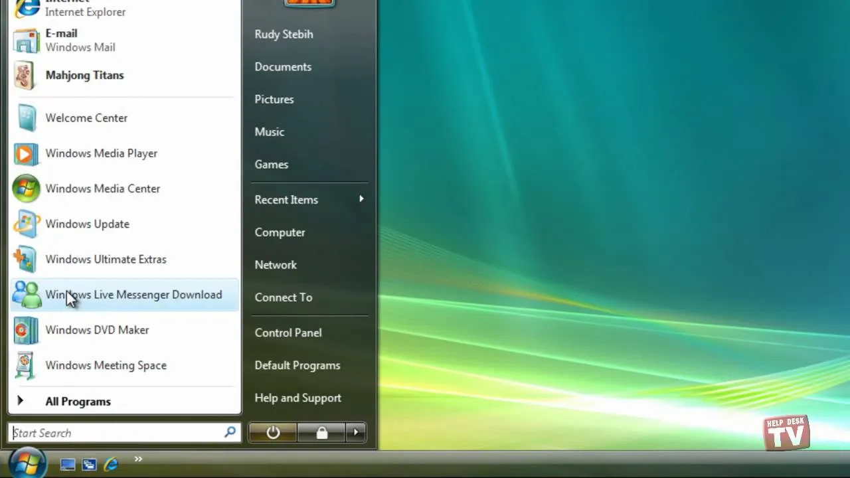Open Network from the Start menu
Image resolution: width=850 pixels, height=478 pixels.
(x=276, y=265)
